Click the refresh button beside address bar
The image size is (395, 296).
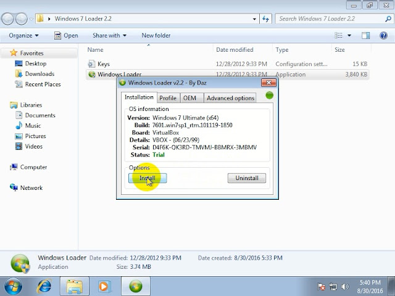pos(266,19)
